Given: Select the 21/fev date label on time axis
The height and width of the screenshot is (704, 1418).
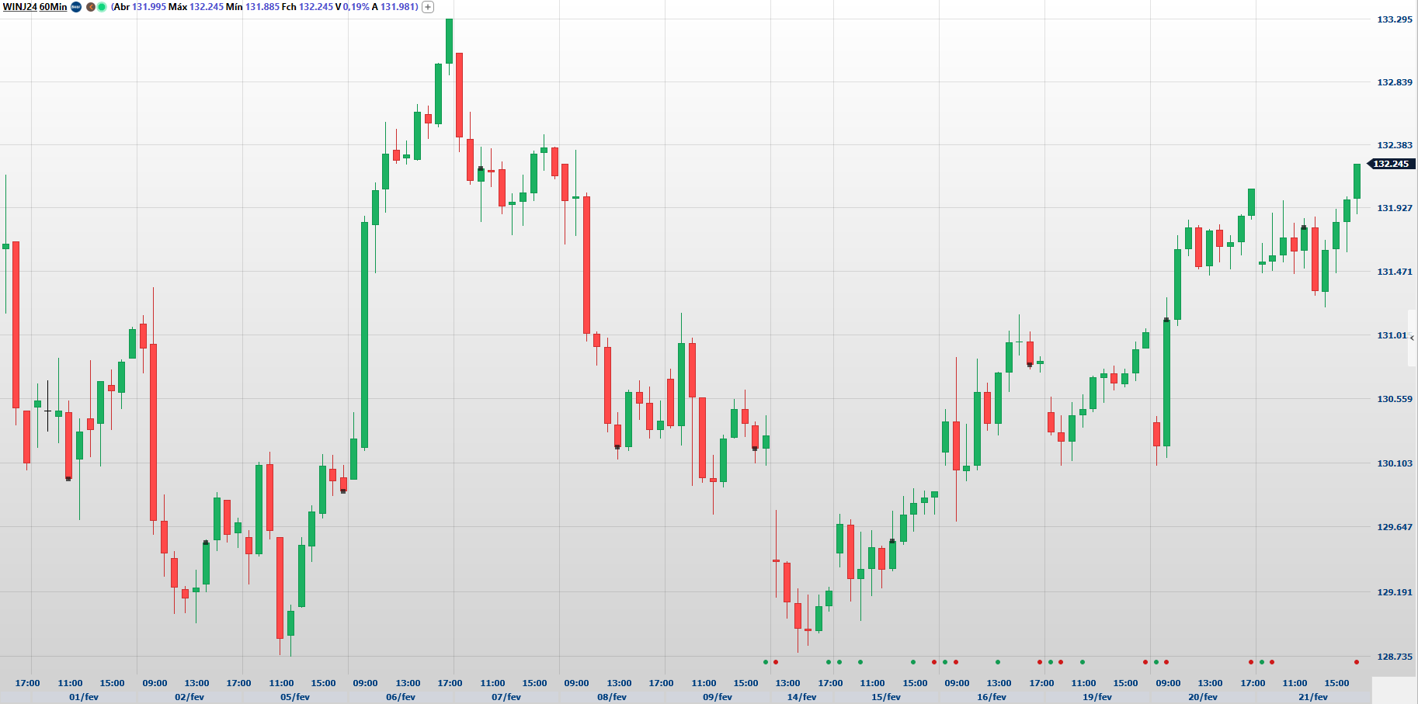Looking at the screenshot, I should 1313,697.
